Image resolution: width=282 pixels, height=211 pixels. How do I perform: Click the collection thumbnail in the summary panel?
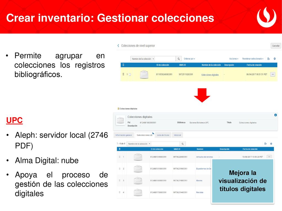click(120, 120)
